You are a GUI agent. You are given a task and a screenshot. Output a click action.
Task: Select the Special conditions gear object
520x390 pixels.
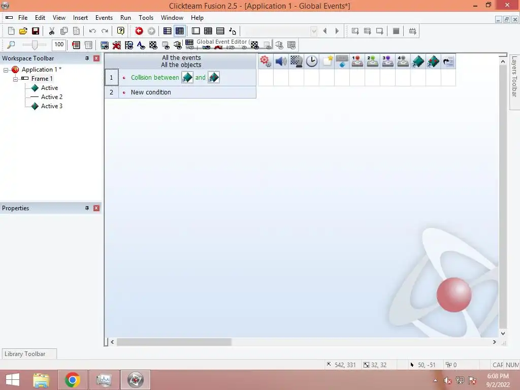[266, 61]
